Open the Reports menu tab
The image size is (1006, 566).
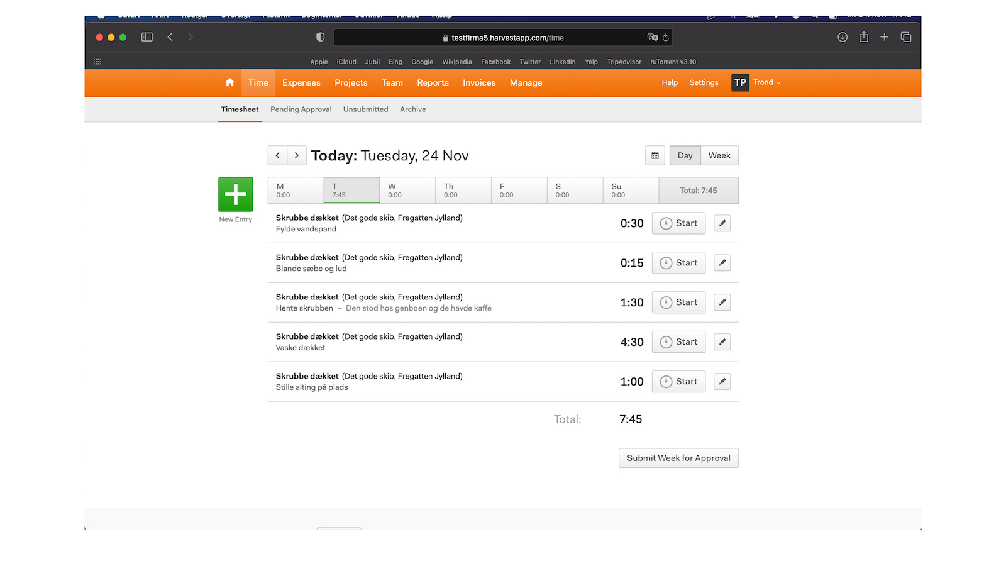pos(433,83)
